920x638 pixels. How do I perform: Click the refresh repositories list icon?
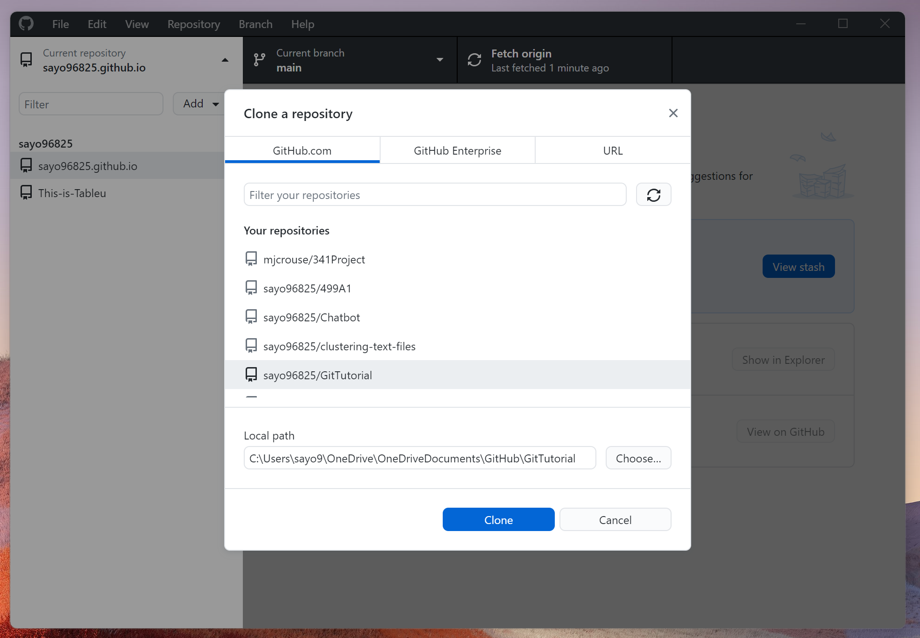(653, 195)
